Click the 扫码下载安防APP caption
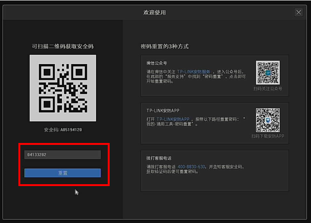 coord(268,136)
